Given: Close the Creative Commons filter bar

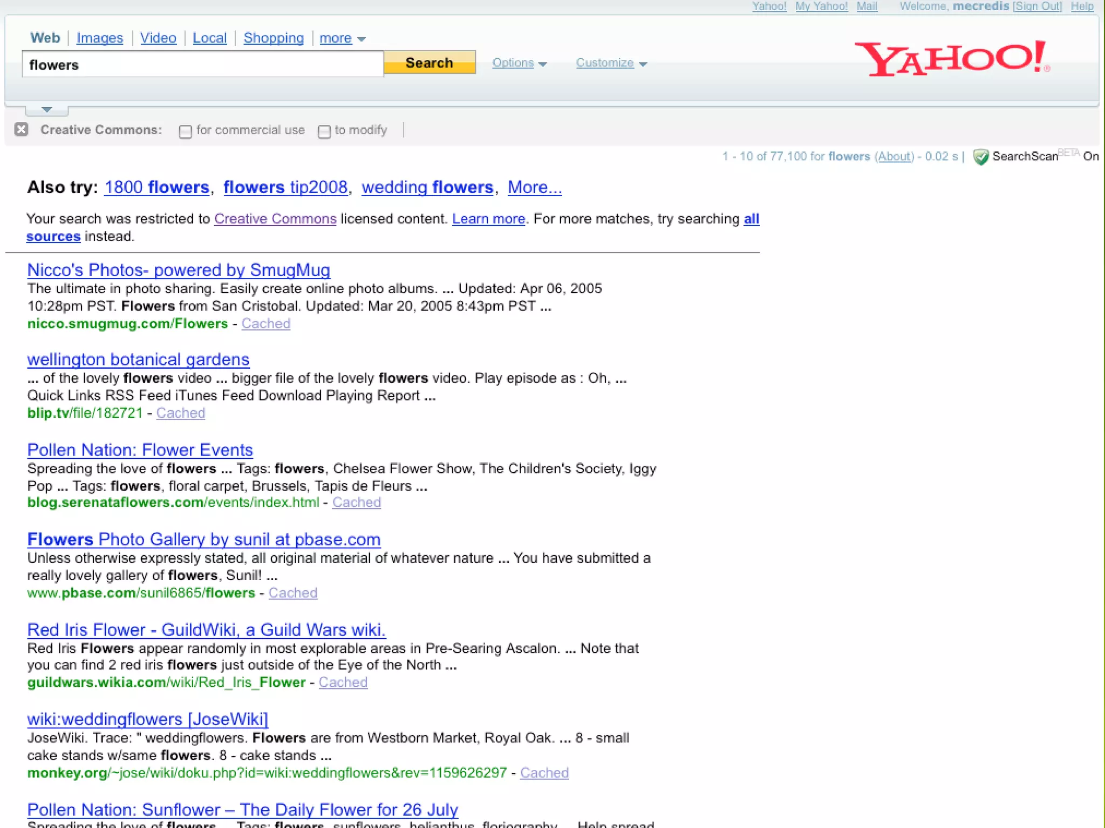Looking at the screenshot, I should pos(21,129).
